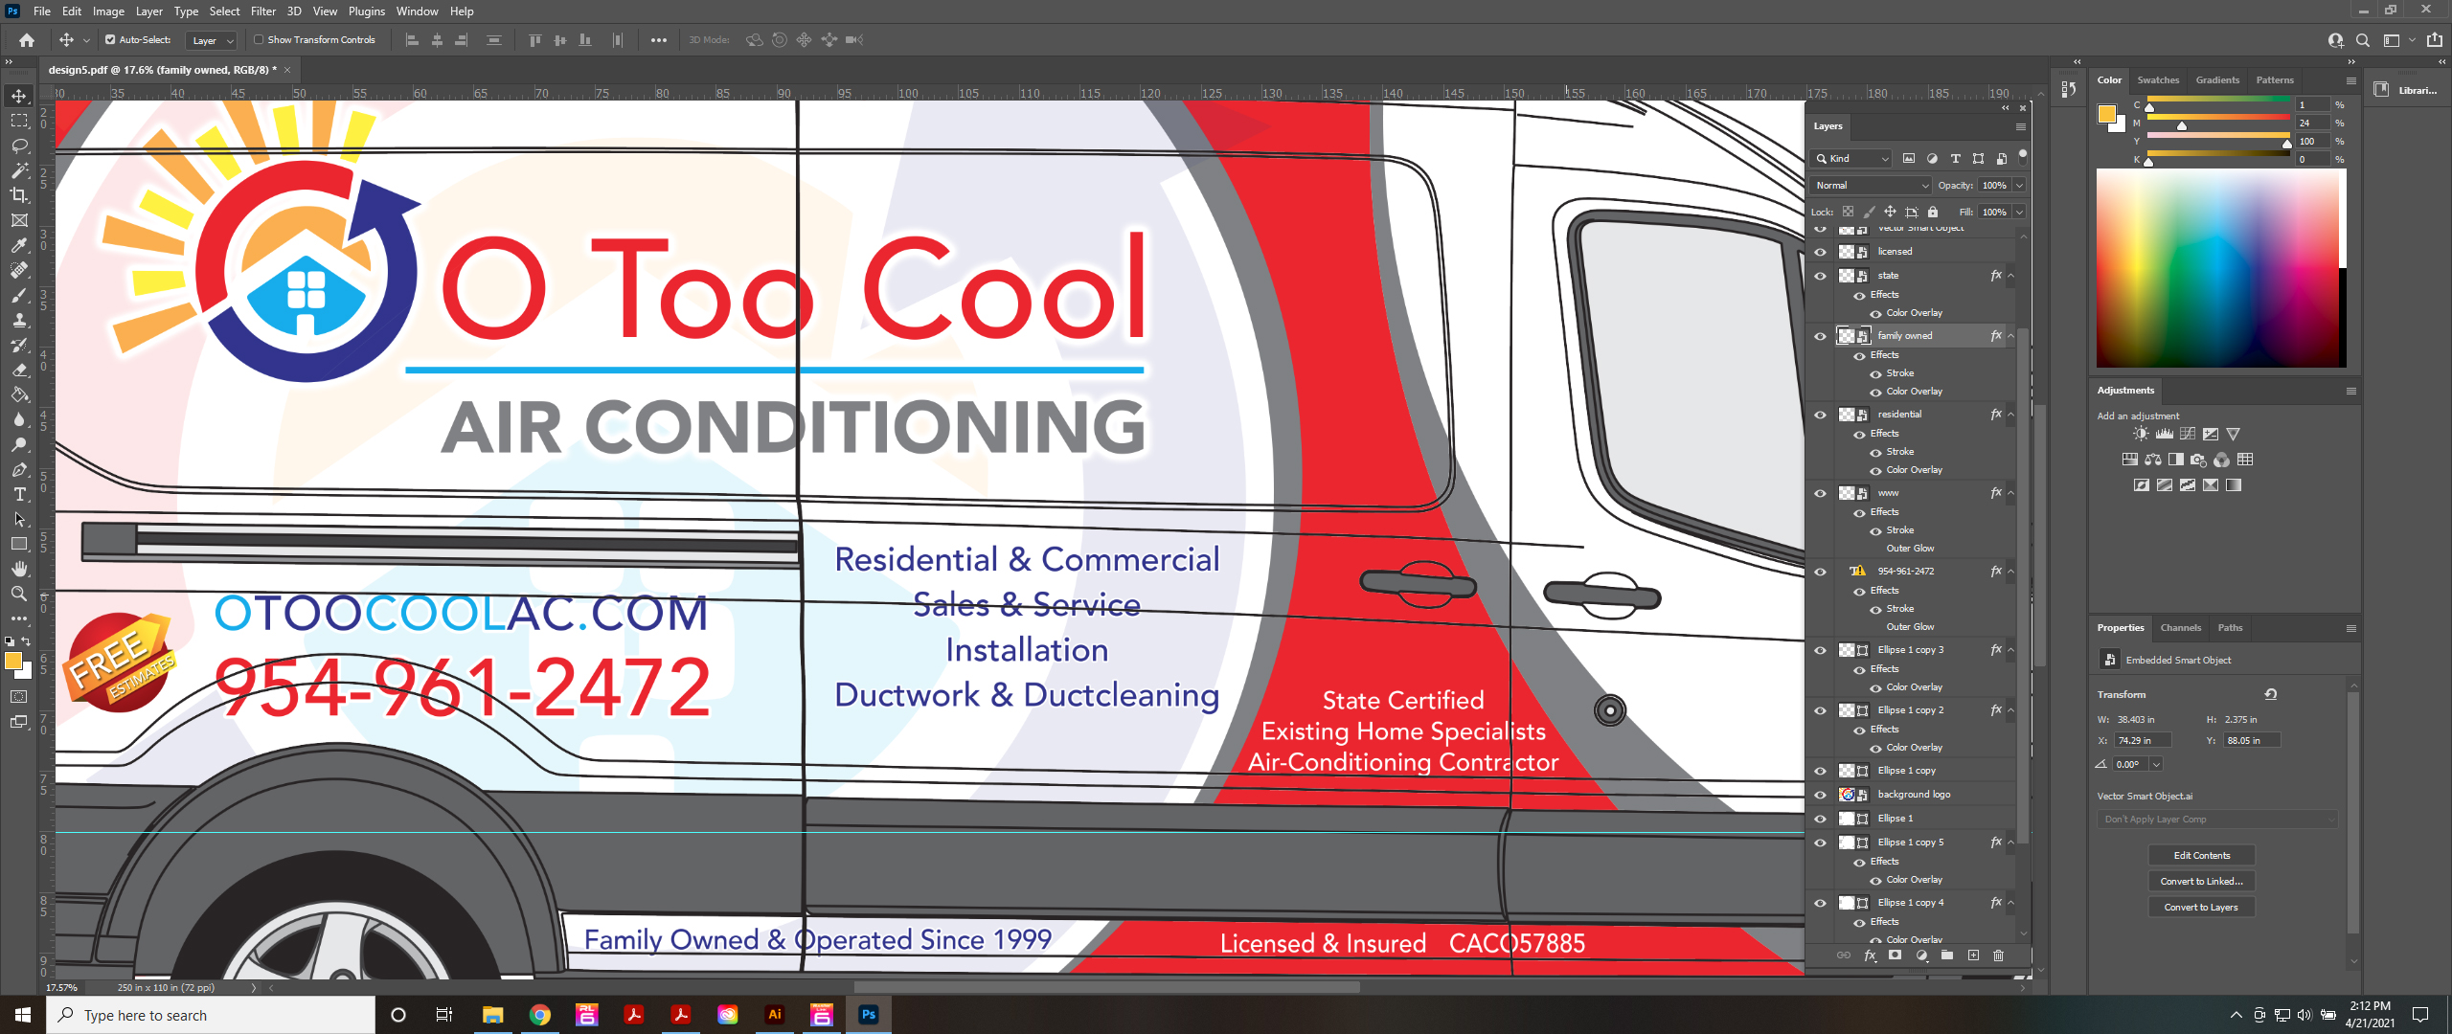Select the Magic Wand tool
Viewport: 2452px width, 1034px height.
pos(19,170)
